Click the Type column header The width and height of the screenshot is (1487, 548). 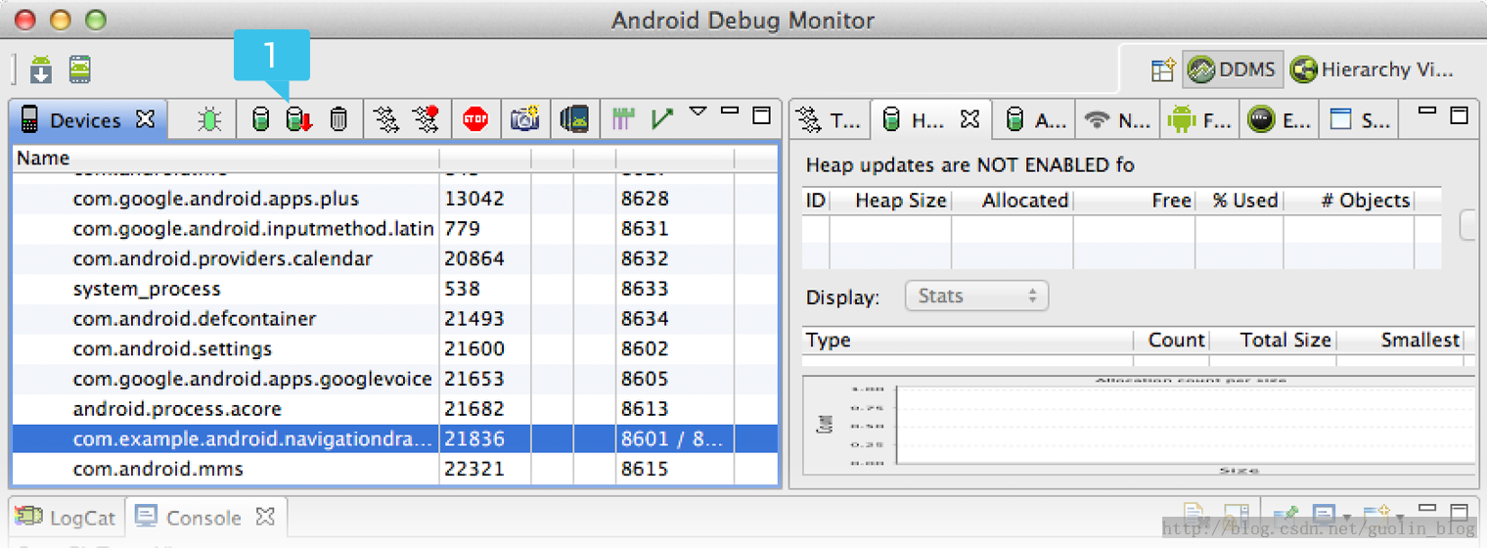(968, 341)
